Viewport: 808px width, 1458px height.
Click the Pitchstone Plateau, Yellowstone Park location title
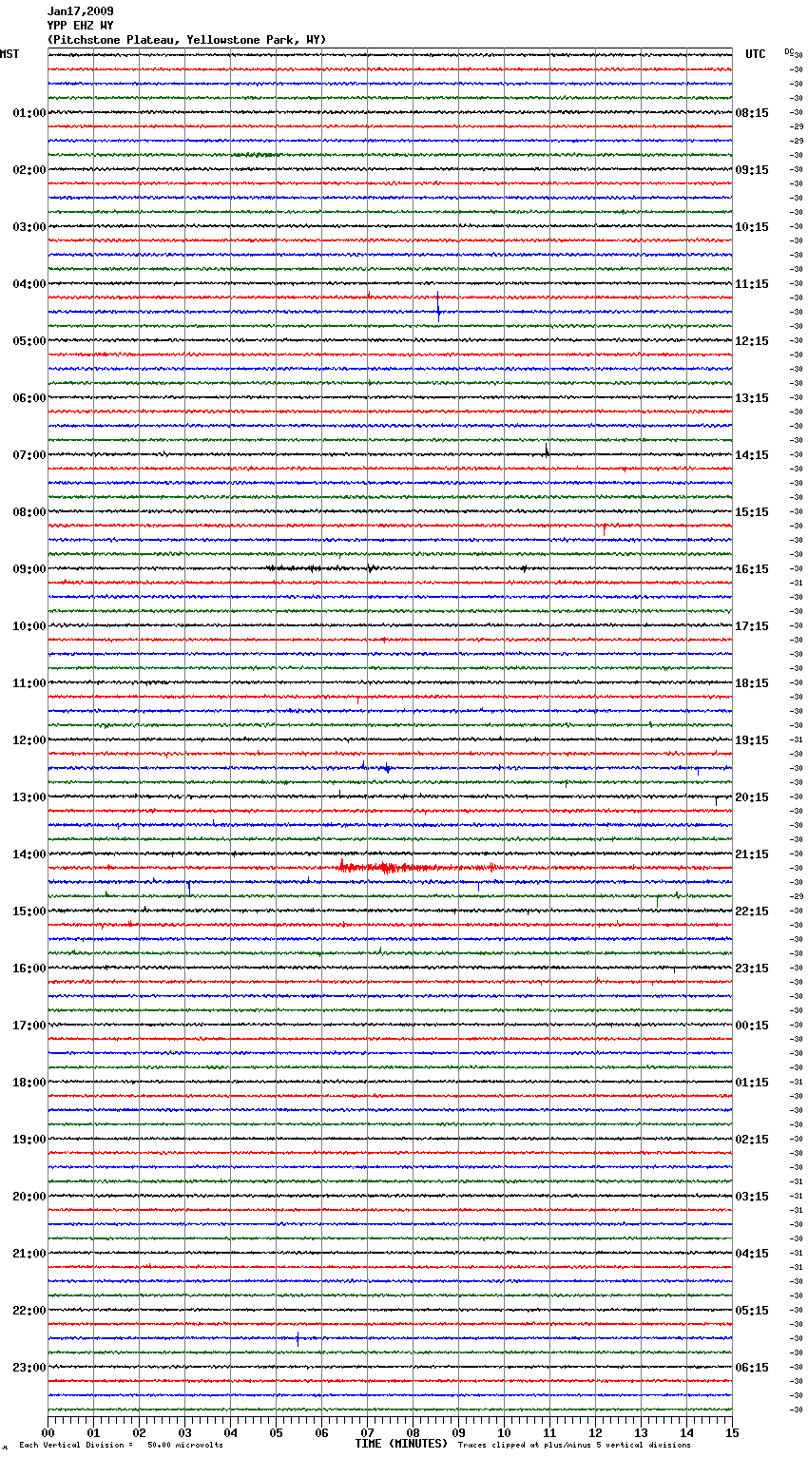point(187,40)
